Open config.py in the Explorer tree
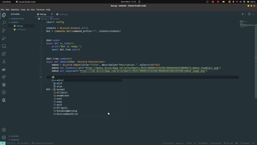This screenshot has height=145, width=257. 21,29
